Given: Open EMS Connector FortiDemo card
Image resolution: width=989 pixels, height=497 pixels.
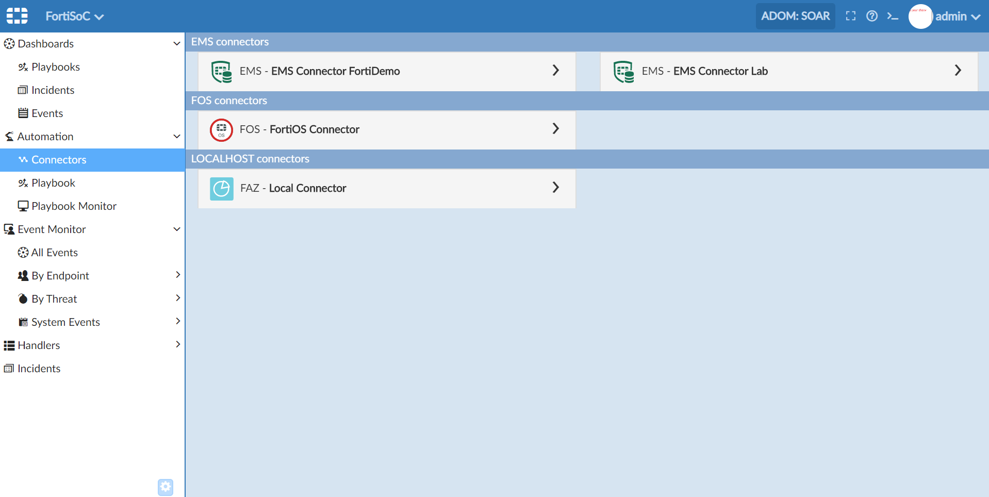Looking at the screenshot, I should click(x=387, y=71).
